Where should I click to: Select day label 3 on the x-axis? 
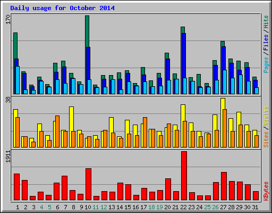click(x=33, y=207)
